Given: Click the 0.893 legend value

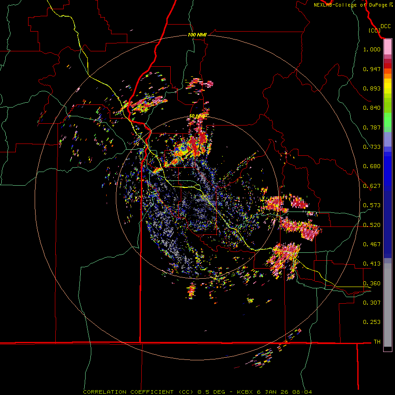Looking at the screenshot, I should coord(372,88).
